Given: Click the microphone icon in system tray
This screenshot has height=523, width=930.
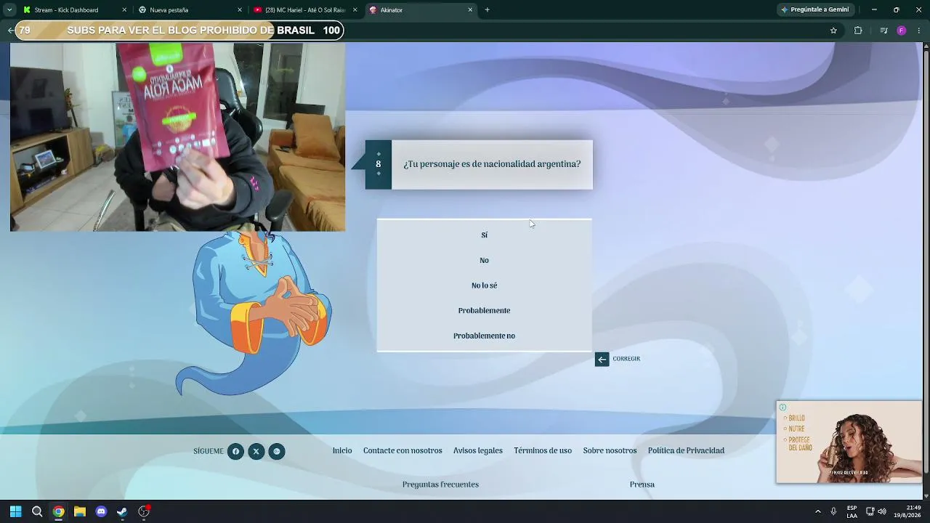Looking at the screenshot, I should point(833,511).
